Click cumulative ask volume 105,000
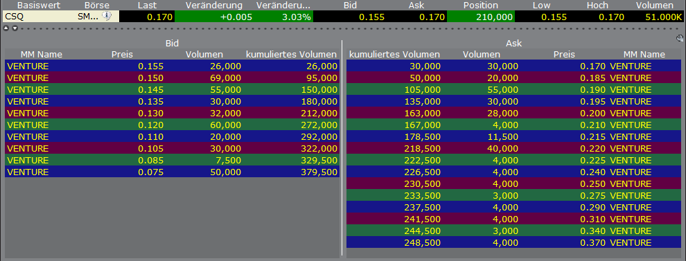This screenshot has height=261, width=686. click(x=423, y=89)
